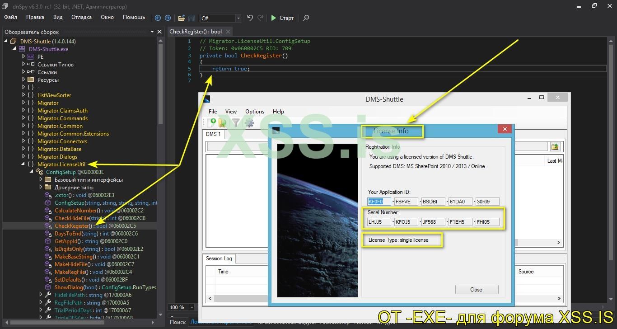
Task: Click the settings gear icon in DMS-Shuttle toolbar
Action: (249, 122)
